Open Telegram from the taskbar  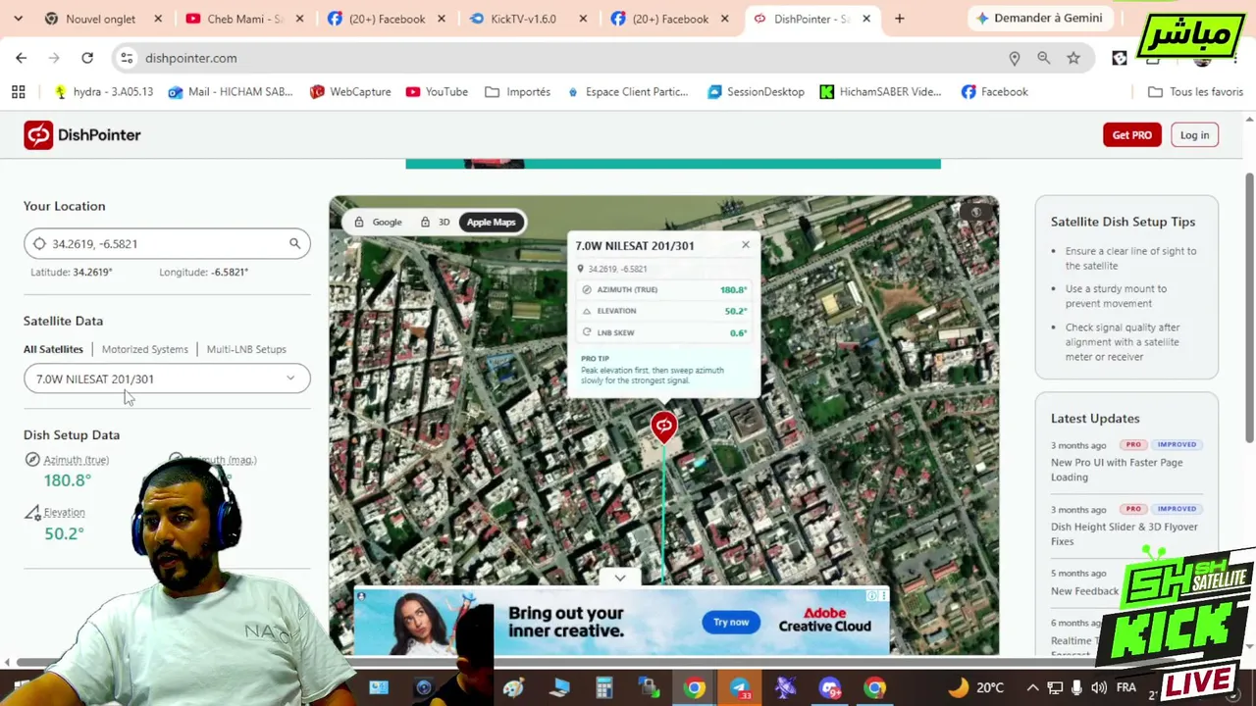[x=740, y=688]
